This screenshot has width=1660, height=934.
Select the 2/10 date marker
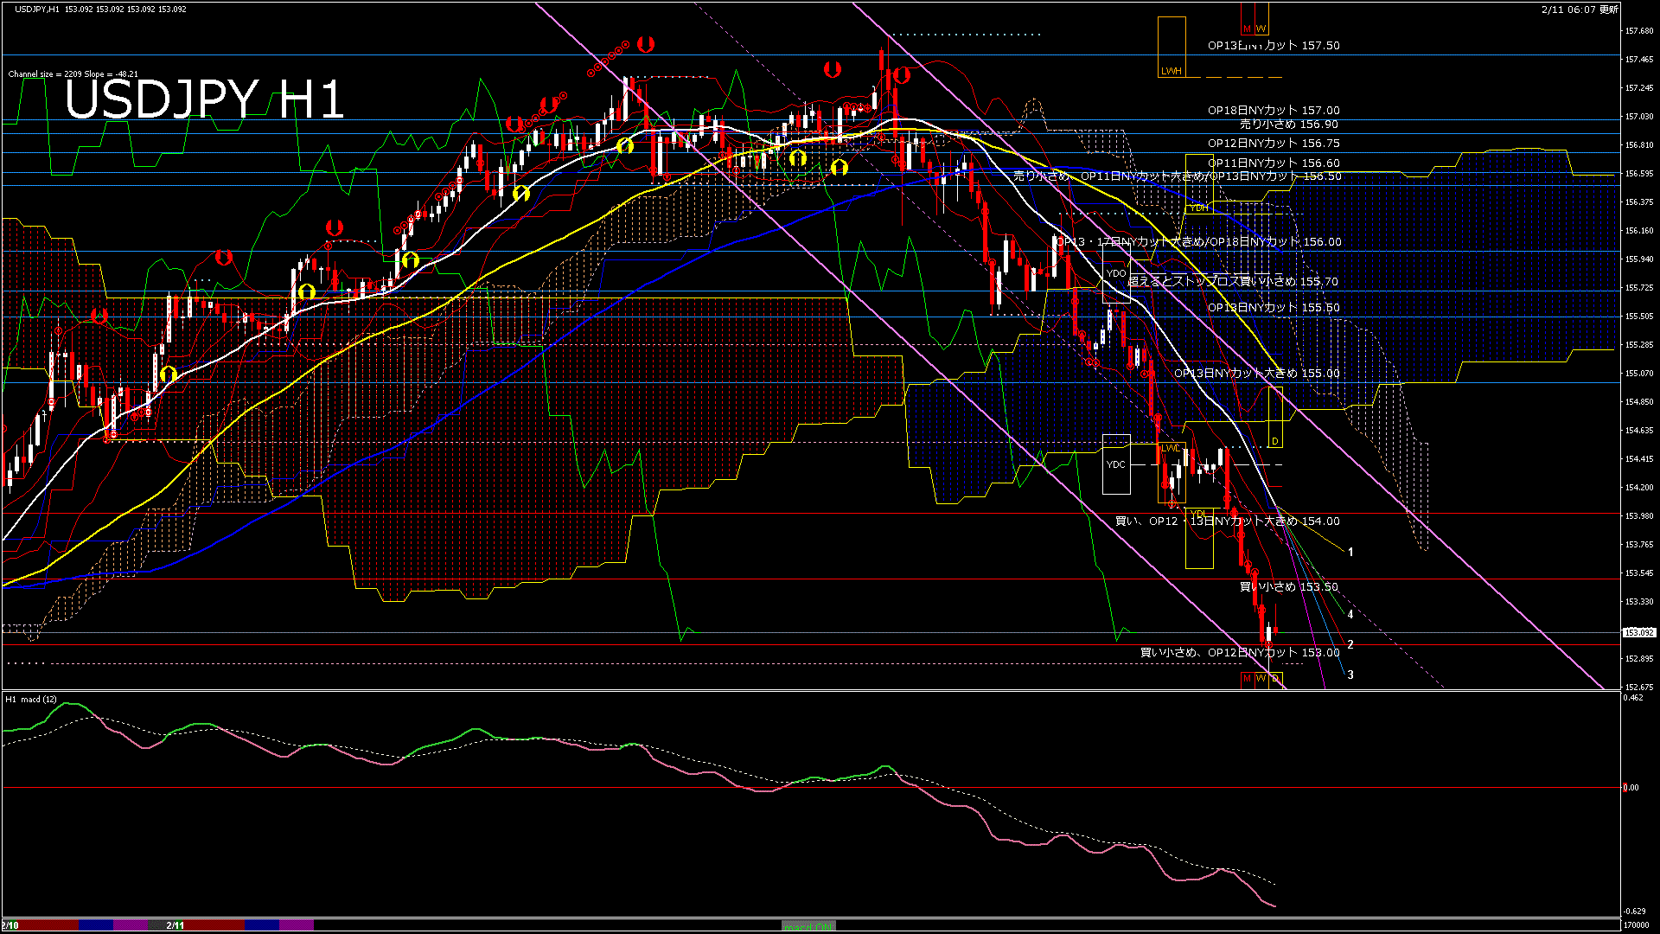[10, 925]
